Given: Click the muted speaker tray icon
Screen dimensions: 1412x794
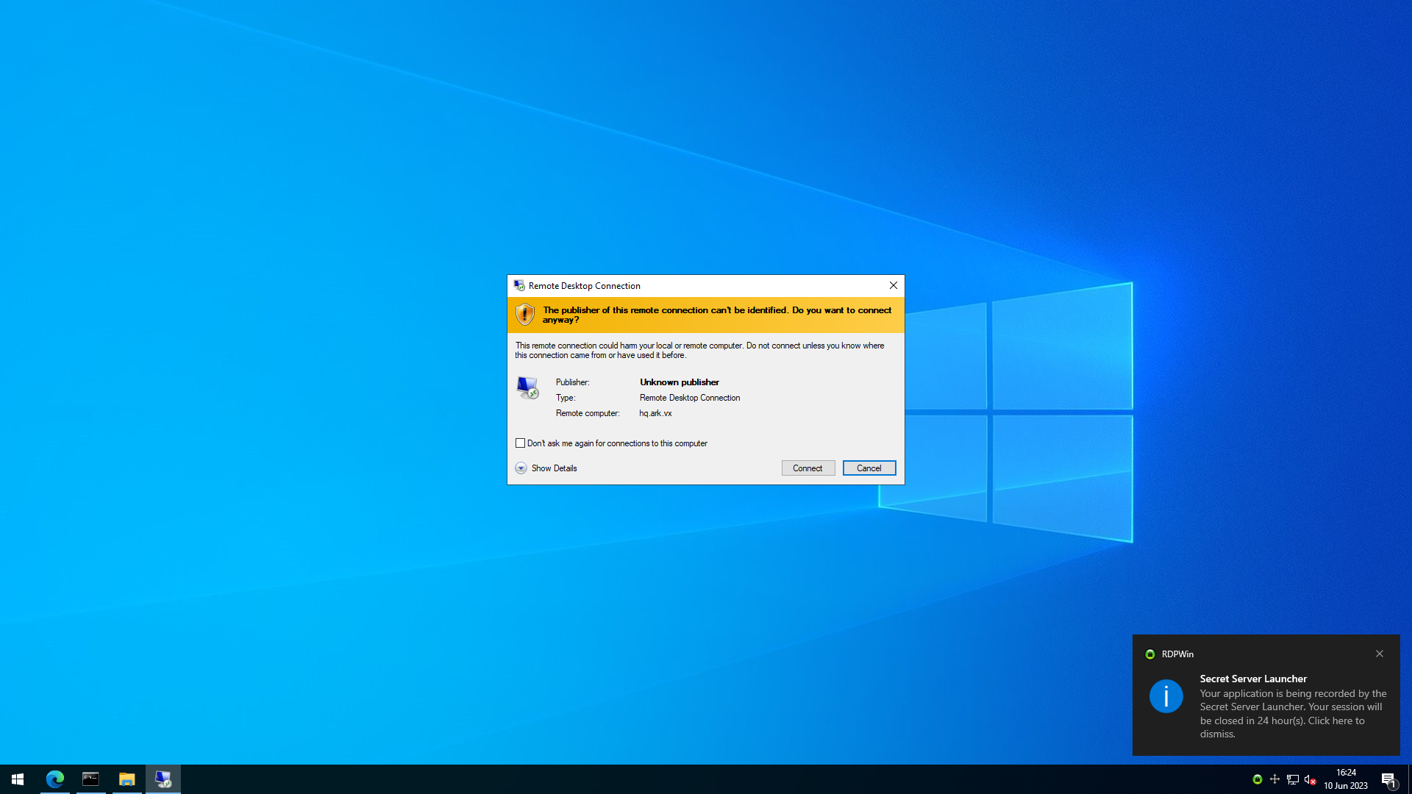Looking at the screenshot, I should (1310, 779).
